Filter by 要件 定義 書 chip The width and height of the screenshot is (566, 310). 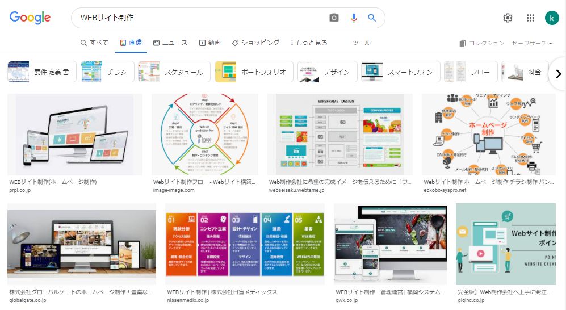click(42, 72)
